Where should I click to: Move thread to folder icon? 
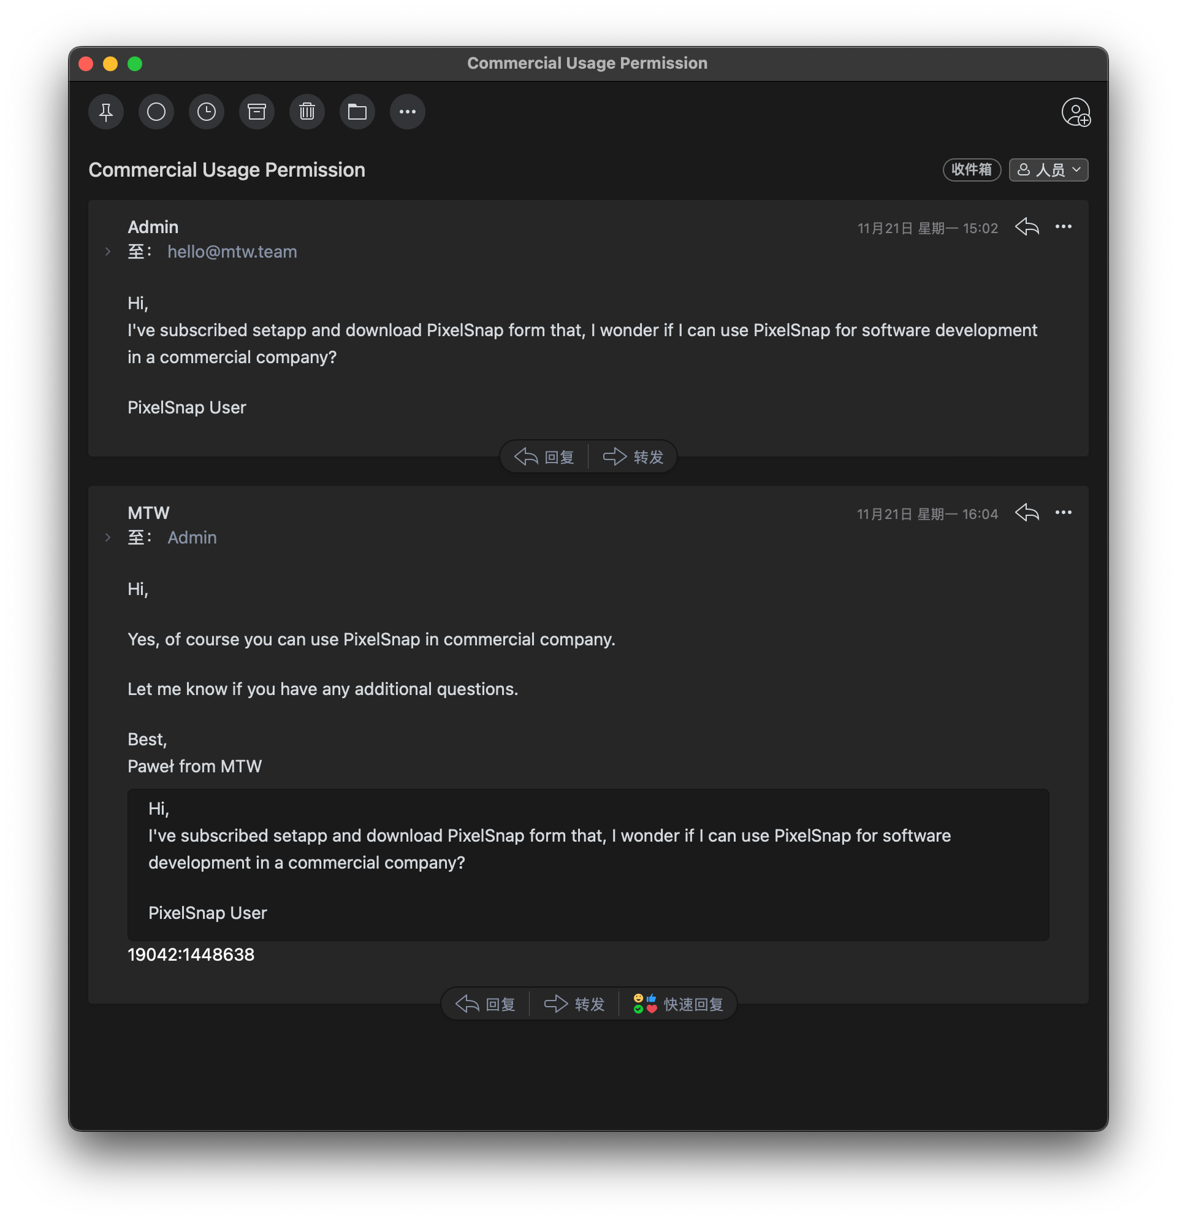357,112
